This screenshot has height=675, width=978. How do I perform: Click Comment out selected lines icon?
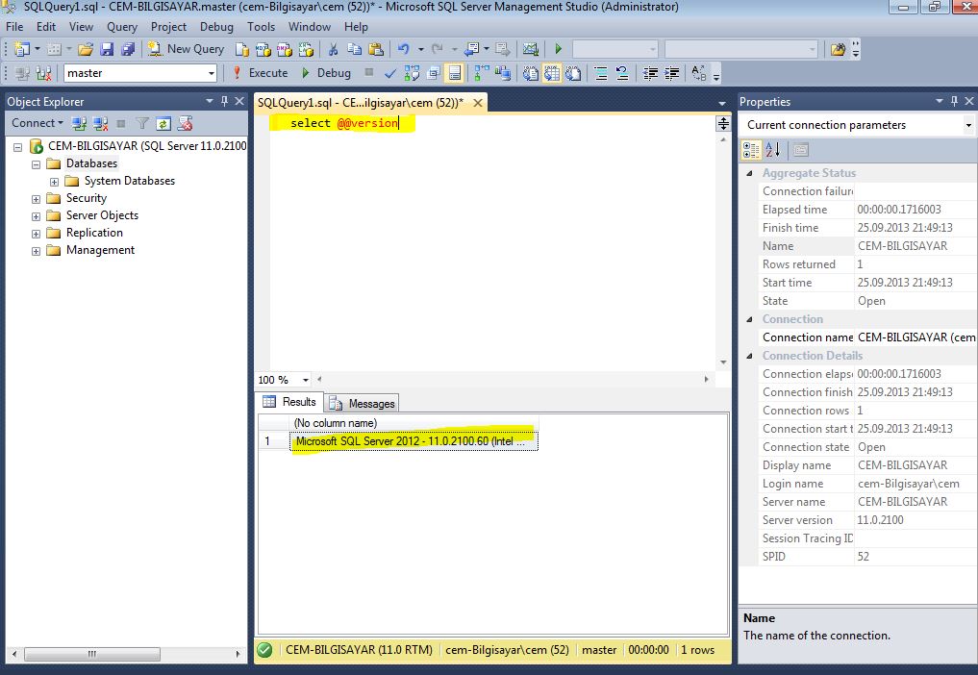(601, 74)
